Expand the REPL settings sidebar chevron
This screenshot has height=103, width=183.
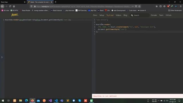click(2, 57)
